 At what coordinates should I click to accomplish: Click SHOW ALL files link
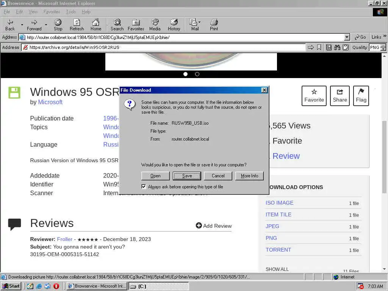(x=277, y=269)
